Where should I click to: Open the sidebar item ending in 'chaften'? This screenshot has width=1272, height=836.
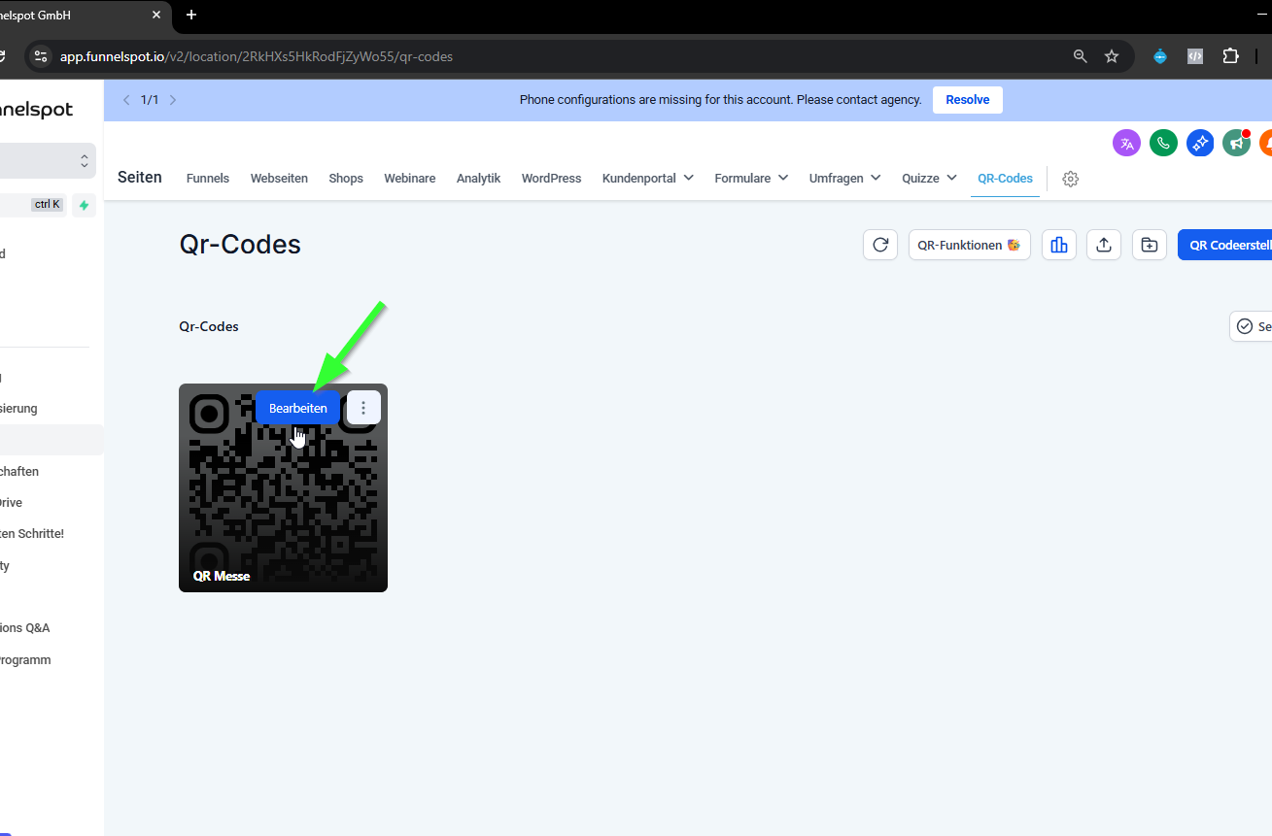[19, 472]
